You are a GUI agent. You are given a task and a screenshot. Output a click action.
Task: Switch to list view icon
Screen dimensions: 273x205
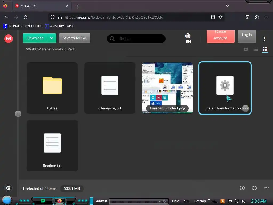[x=256, y=49]
